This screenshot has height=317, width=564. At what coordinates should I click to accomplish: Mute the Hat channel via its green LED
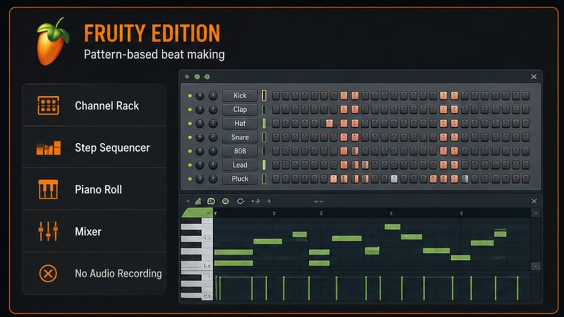[190, 124]
